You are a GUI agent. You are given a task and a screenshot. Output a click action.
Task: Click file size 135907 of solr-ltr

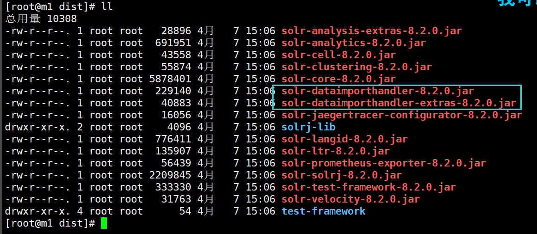pos(173,151)
